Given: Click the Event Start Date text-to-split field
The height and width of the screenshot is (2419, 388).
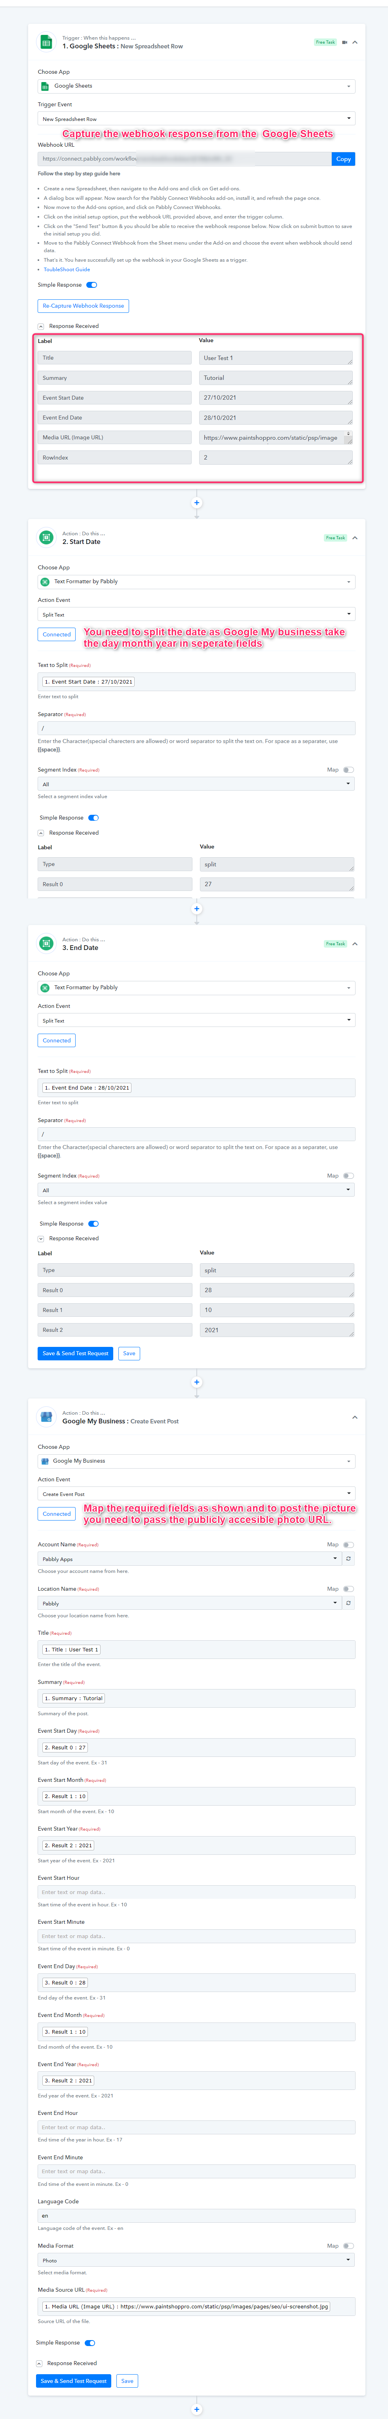Looking at the screenshot, I should pos(196,682).
